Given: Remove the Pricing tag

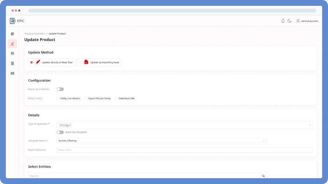Looking at the screenshot, I should coord(70,125).
